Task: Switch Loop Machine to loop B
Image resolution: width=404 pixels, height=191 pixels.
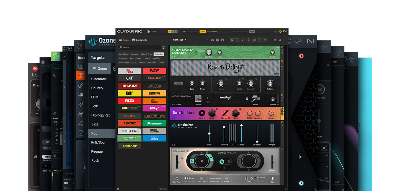Action: coord(229,162)
